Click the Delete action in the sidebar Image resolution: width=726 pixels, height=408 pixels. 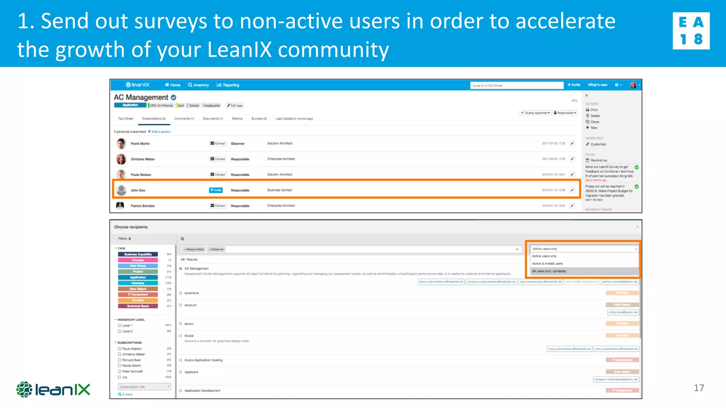(x=593, y=116)
